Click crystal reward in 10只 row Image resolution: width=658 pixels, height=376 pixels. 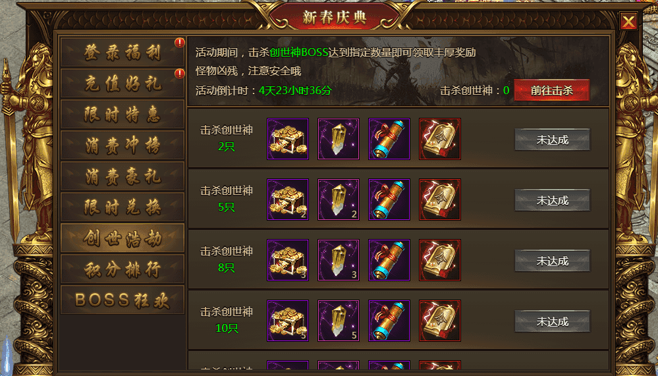(339, 321)
